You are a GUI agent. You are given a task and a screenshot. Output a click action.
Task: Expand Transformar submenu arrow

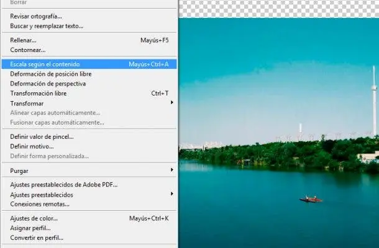172,102
